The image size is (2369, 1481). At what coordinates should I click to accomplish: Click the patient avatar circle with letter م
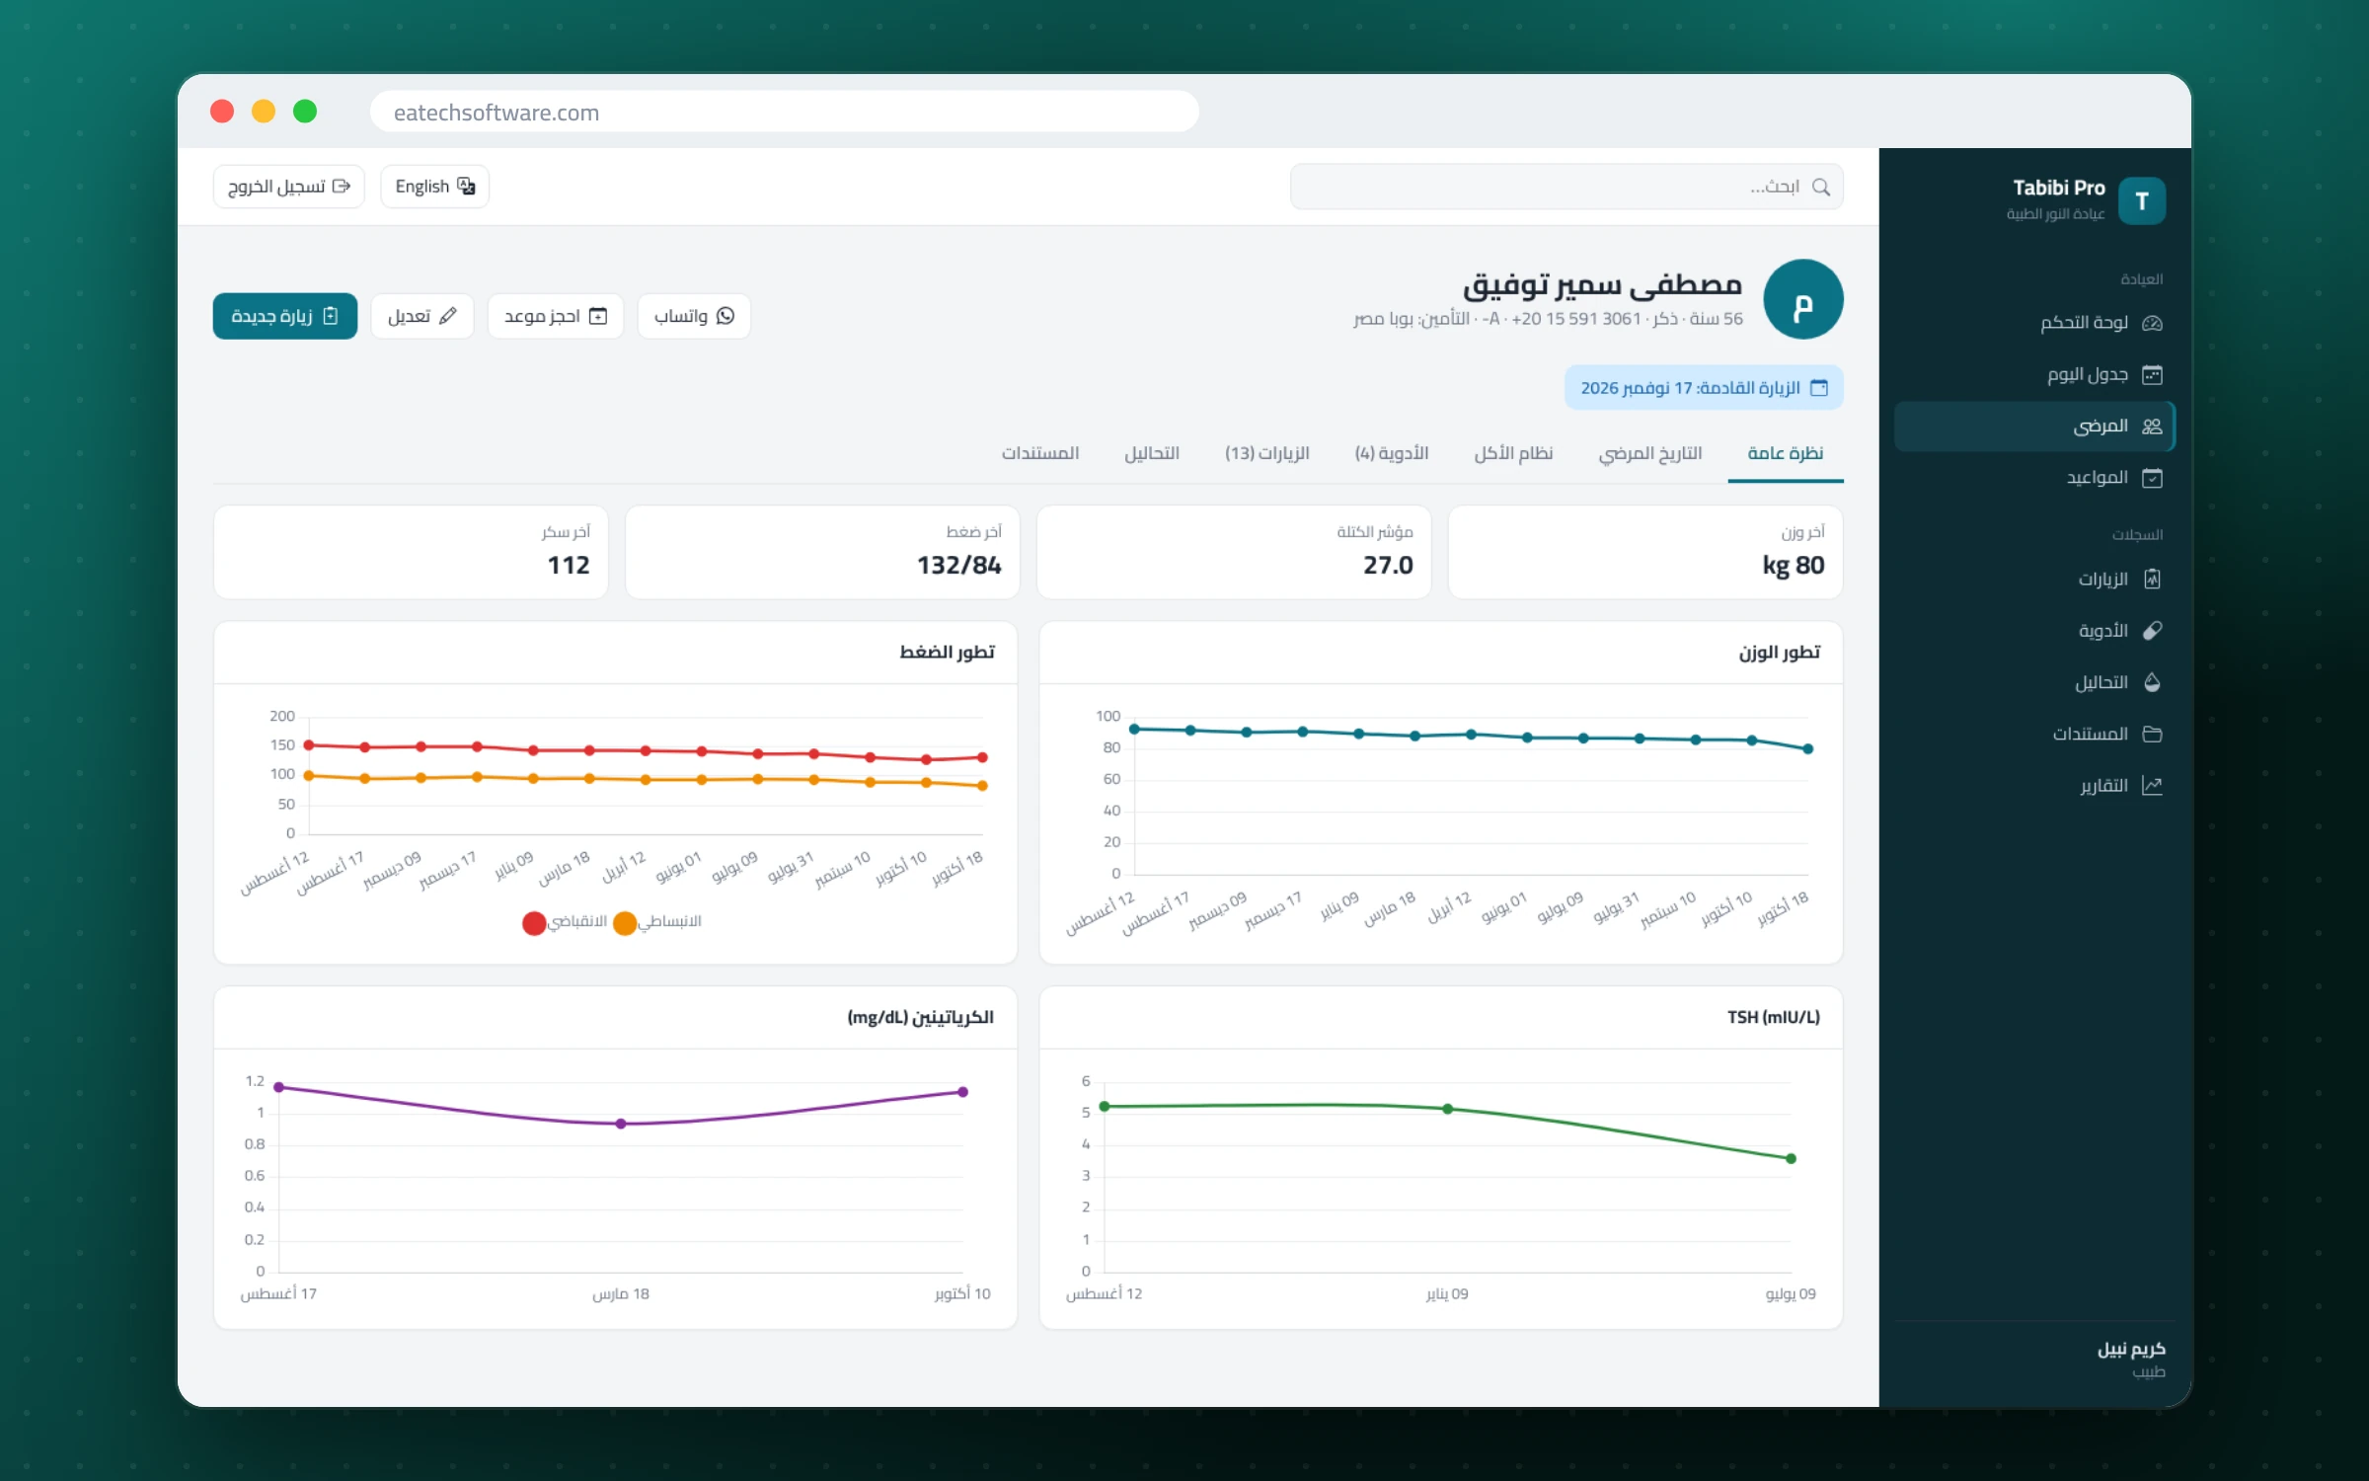coord(1803,299)
